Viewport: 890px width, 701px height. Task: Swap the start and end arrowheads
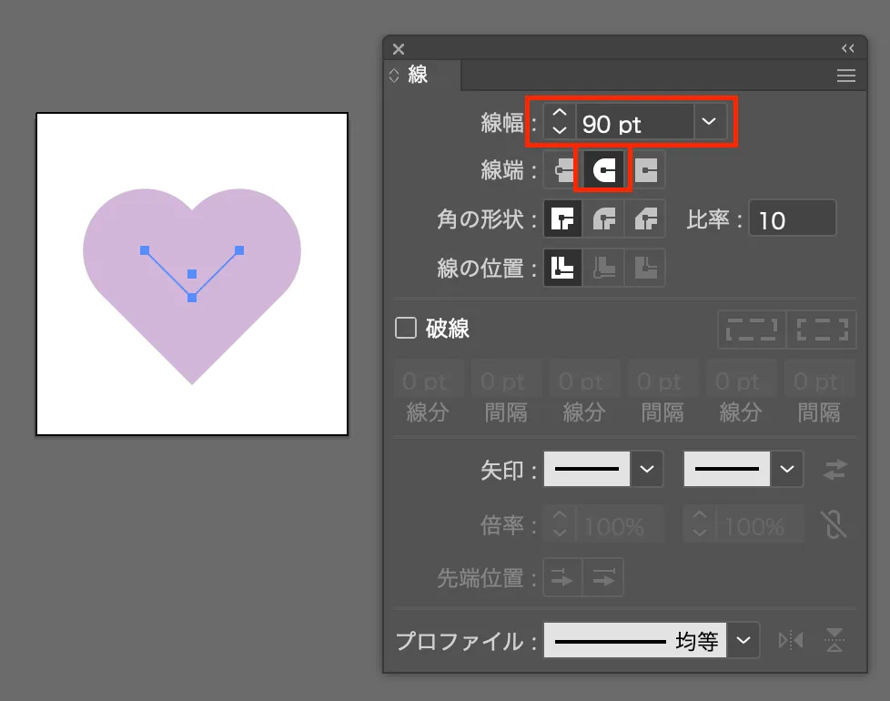pos(835,470)
